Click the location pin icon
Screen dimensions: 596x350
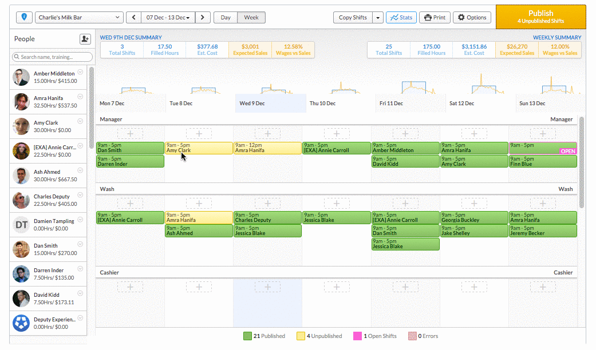(24, 17)
